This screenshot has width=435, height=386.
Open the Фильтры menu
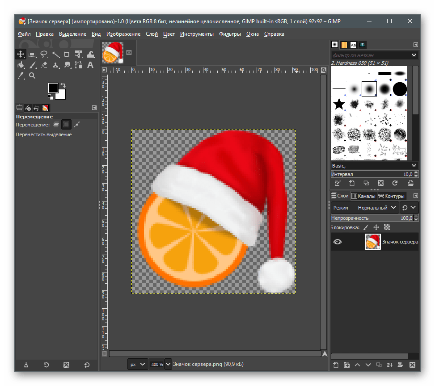pyautogui.click(x=230, y=34)
